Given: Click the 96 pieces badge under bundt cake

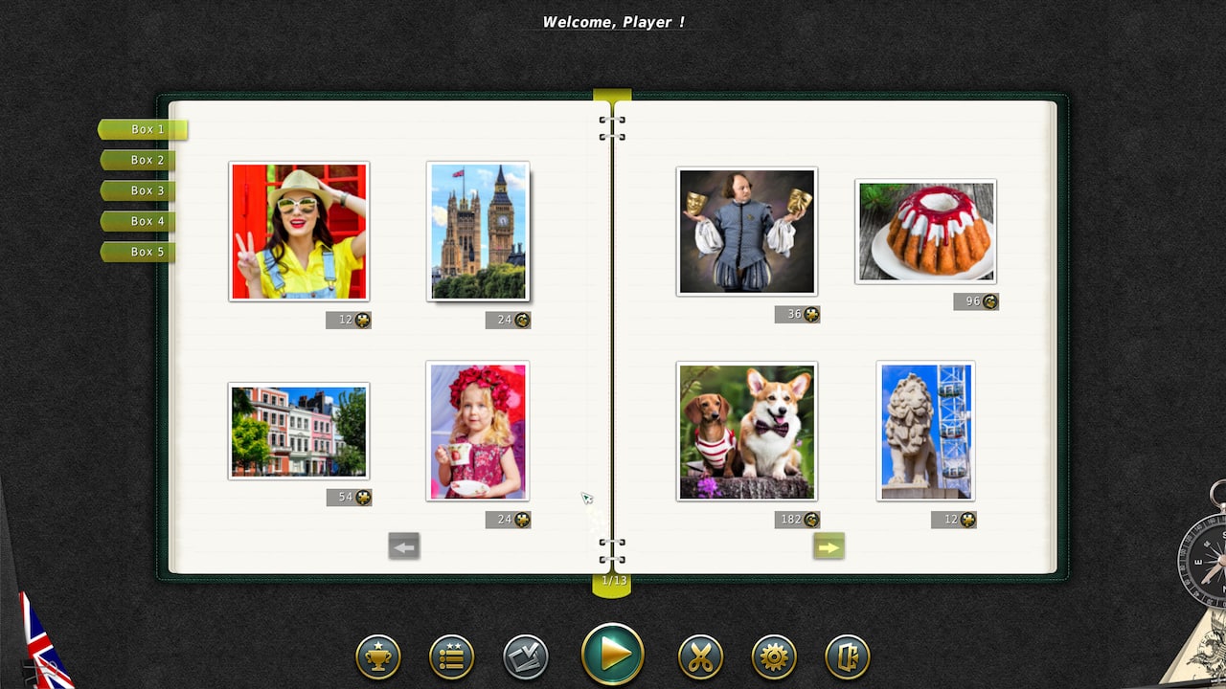Looking at the screenshot, I should 976,301.
